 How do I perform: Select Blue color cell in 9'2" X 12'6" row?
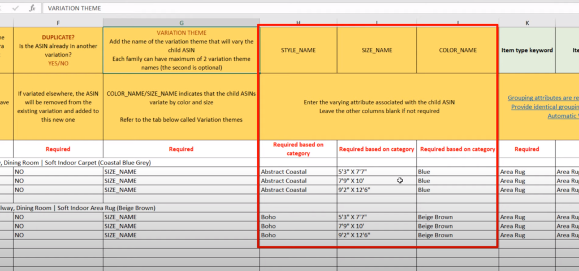[x=458, y=190]
